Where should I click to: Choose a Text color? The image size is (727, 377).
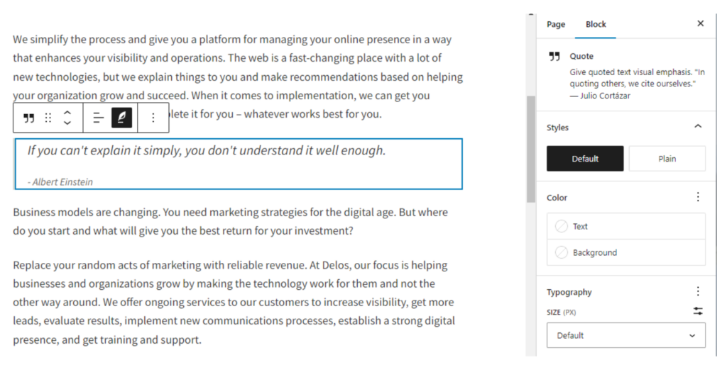pyautogui.click(x=625, y=226)
